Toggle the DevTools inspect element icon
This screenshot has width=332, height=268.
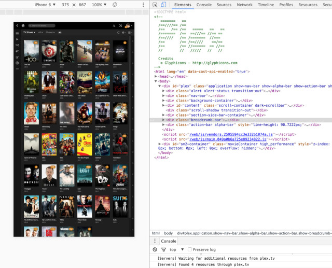[x=155, y=5]
